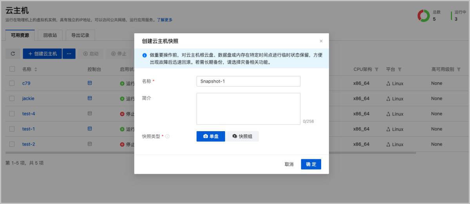Image resolution: width=470 pixels, height=204 pixels.
Task: Tick the checkbox for the c79 row
Action: pyautogui.click(x=12, y=83)
